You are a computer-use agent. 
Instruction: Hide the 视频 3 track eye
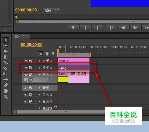(26, 61)
